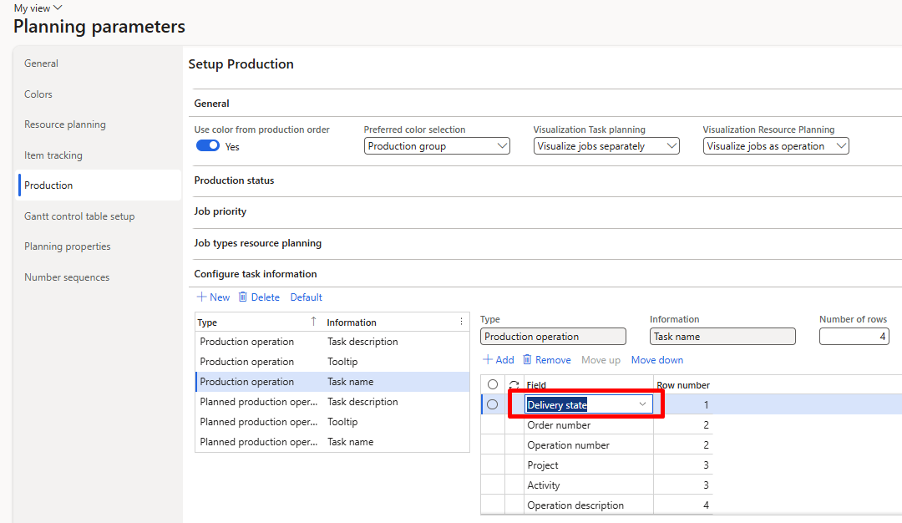Screen dimensions: 902x523
Task: Click the Field column header
Action: [536, 385]
